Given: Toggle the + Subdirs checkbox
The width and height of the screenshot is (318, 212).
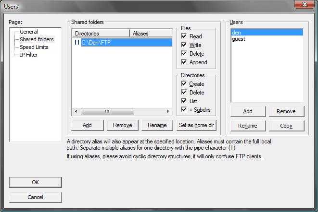Looking at the screenshot, I should [x=184, y=109].
